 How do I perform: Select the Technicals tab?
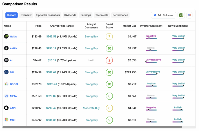102,15
